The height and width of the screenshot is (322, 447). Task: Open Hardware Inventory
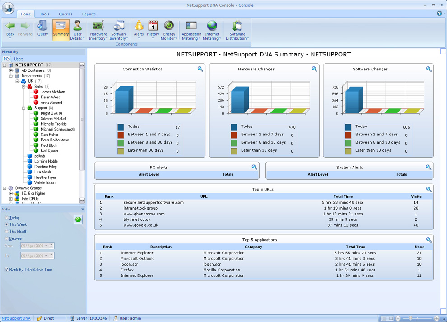click(x=98, y=30)
